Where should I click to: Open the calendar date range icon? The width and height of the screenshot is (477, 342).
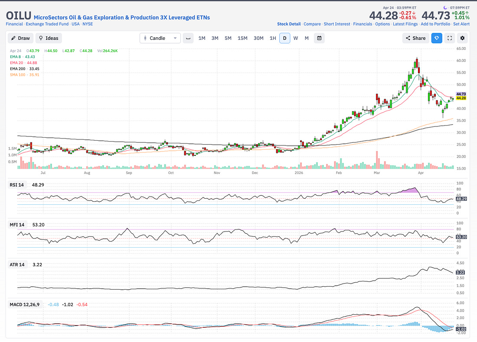(x=319, y=38)
